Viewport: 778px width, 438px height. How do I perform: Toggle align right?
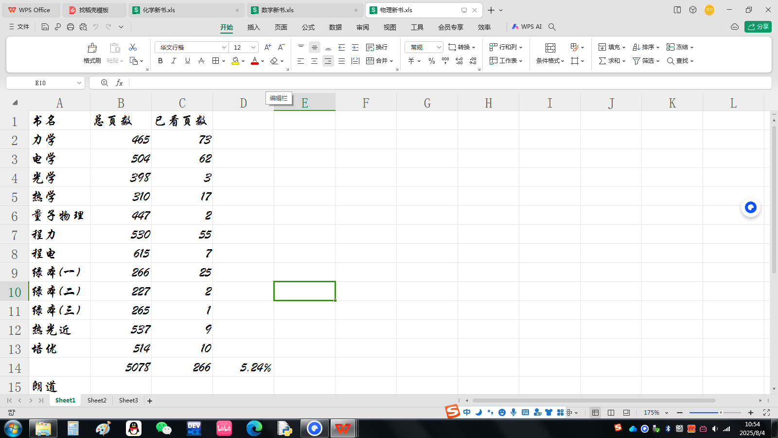point(328,61)
